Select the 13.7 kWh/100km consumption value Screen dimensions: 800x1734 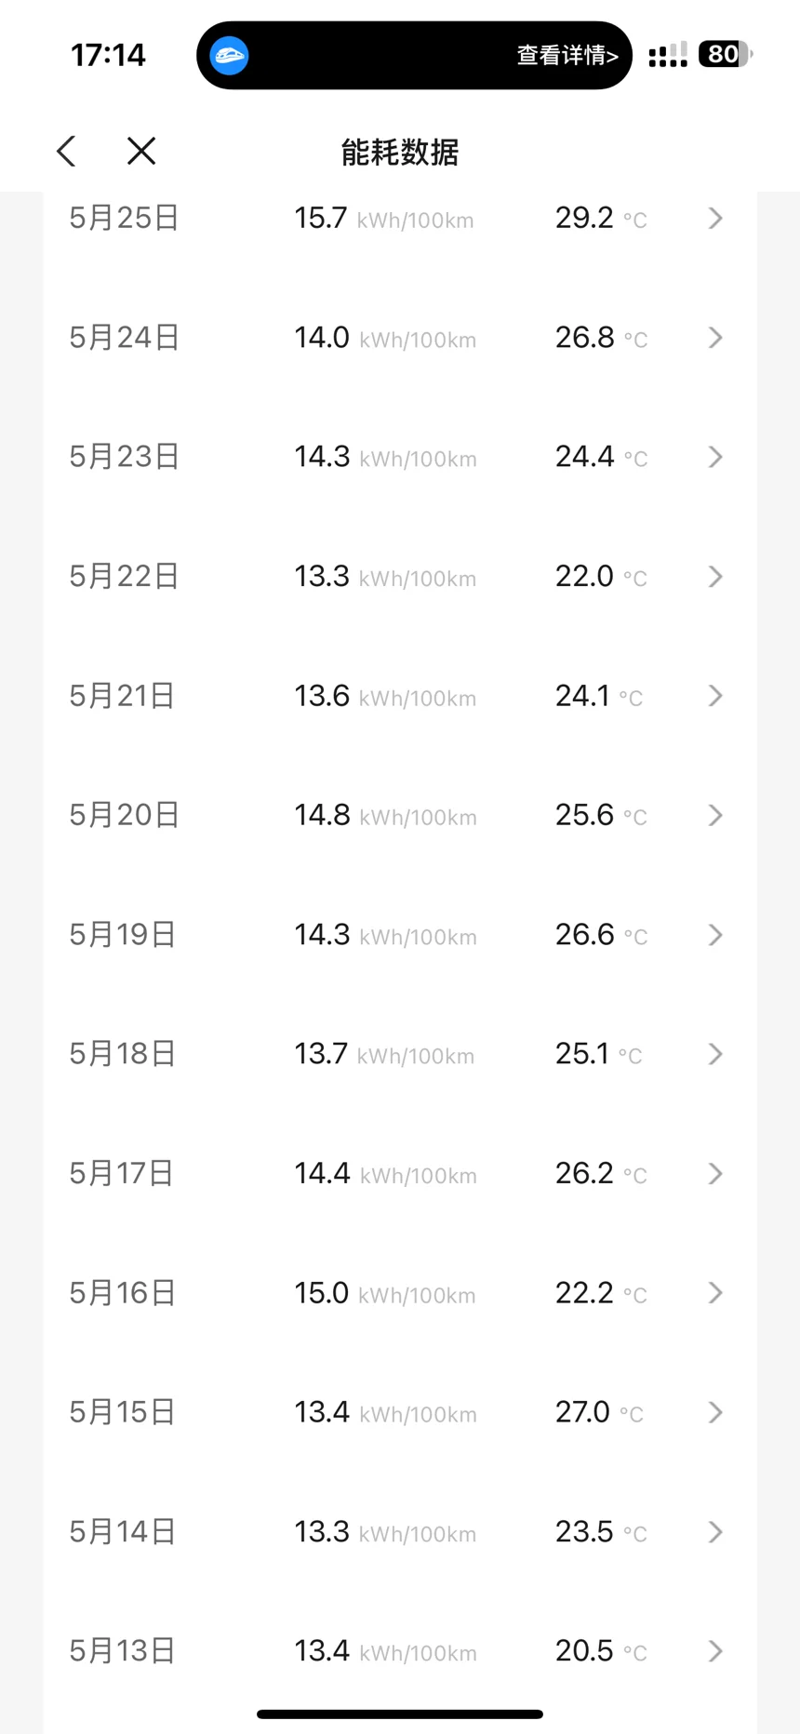(384, 1054)
